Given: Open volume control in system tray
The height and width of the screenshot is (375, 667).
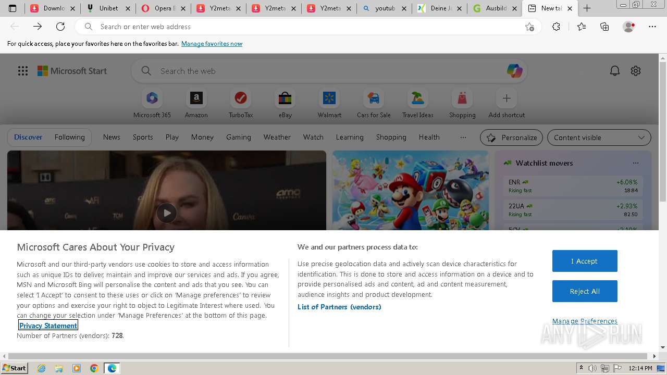Looking at the screenshot, I should tap(592, 368).
